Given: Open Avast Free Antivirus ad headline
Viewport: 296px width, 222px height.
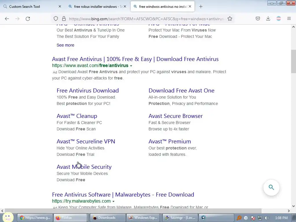Looking at the screenshot, I should 135,59.
